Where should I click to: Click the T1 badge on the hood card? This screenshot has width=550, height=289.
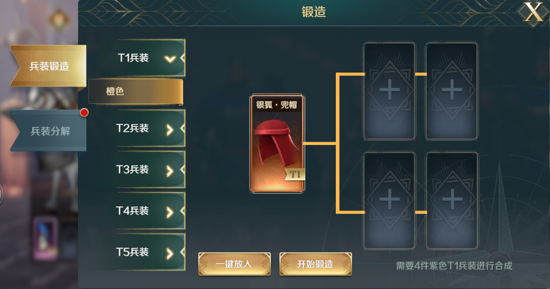click(295, 174)
